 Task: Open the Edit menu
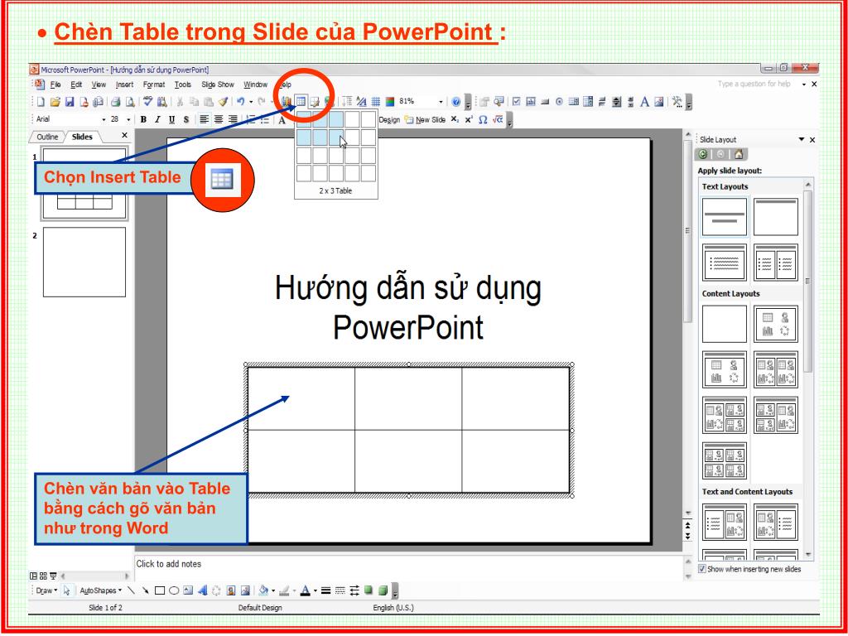[x=76, y=84]
